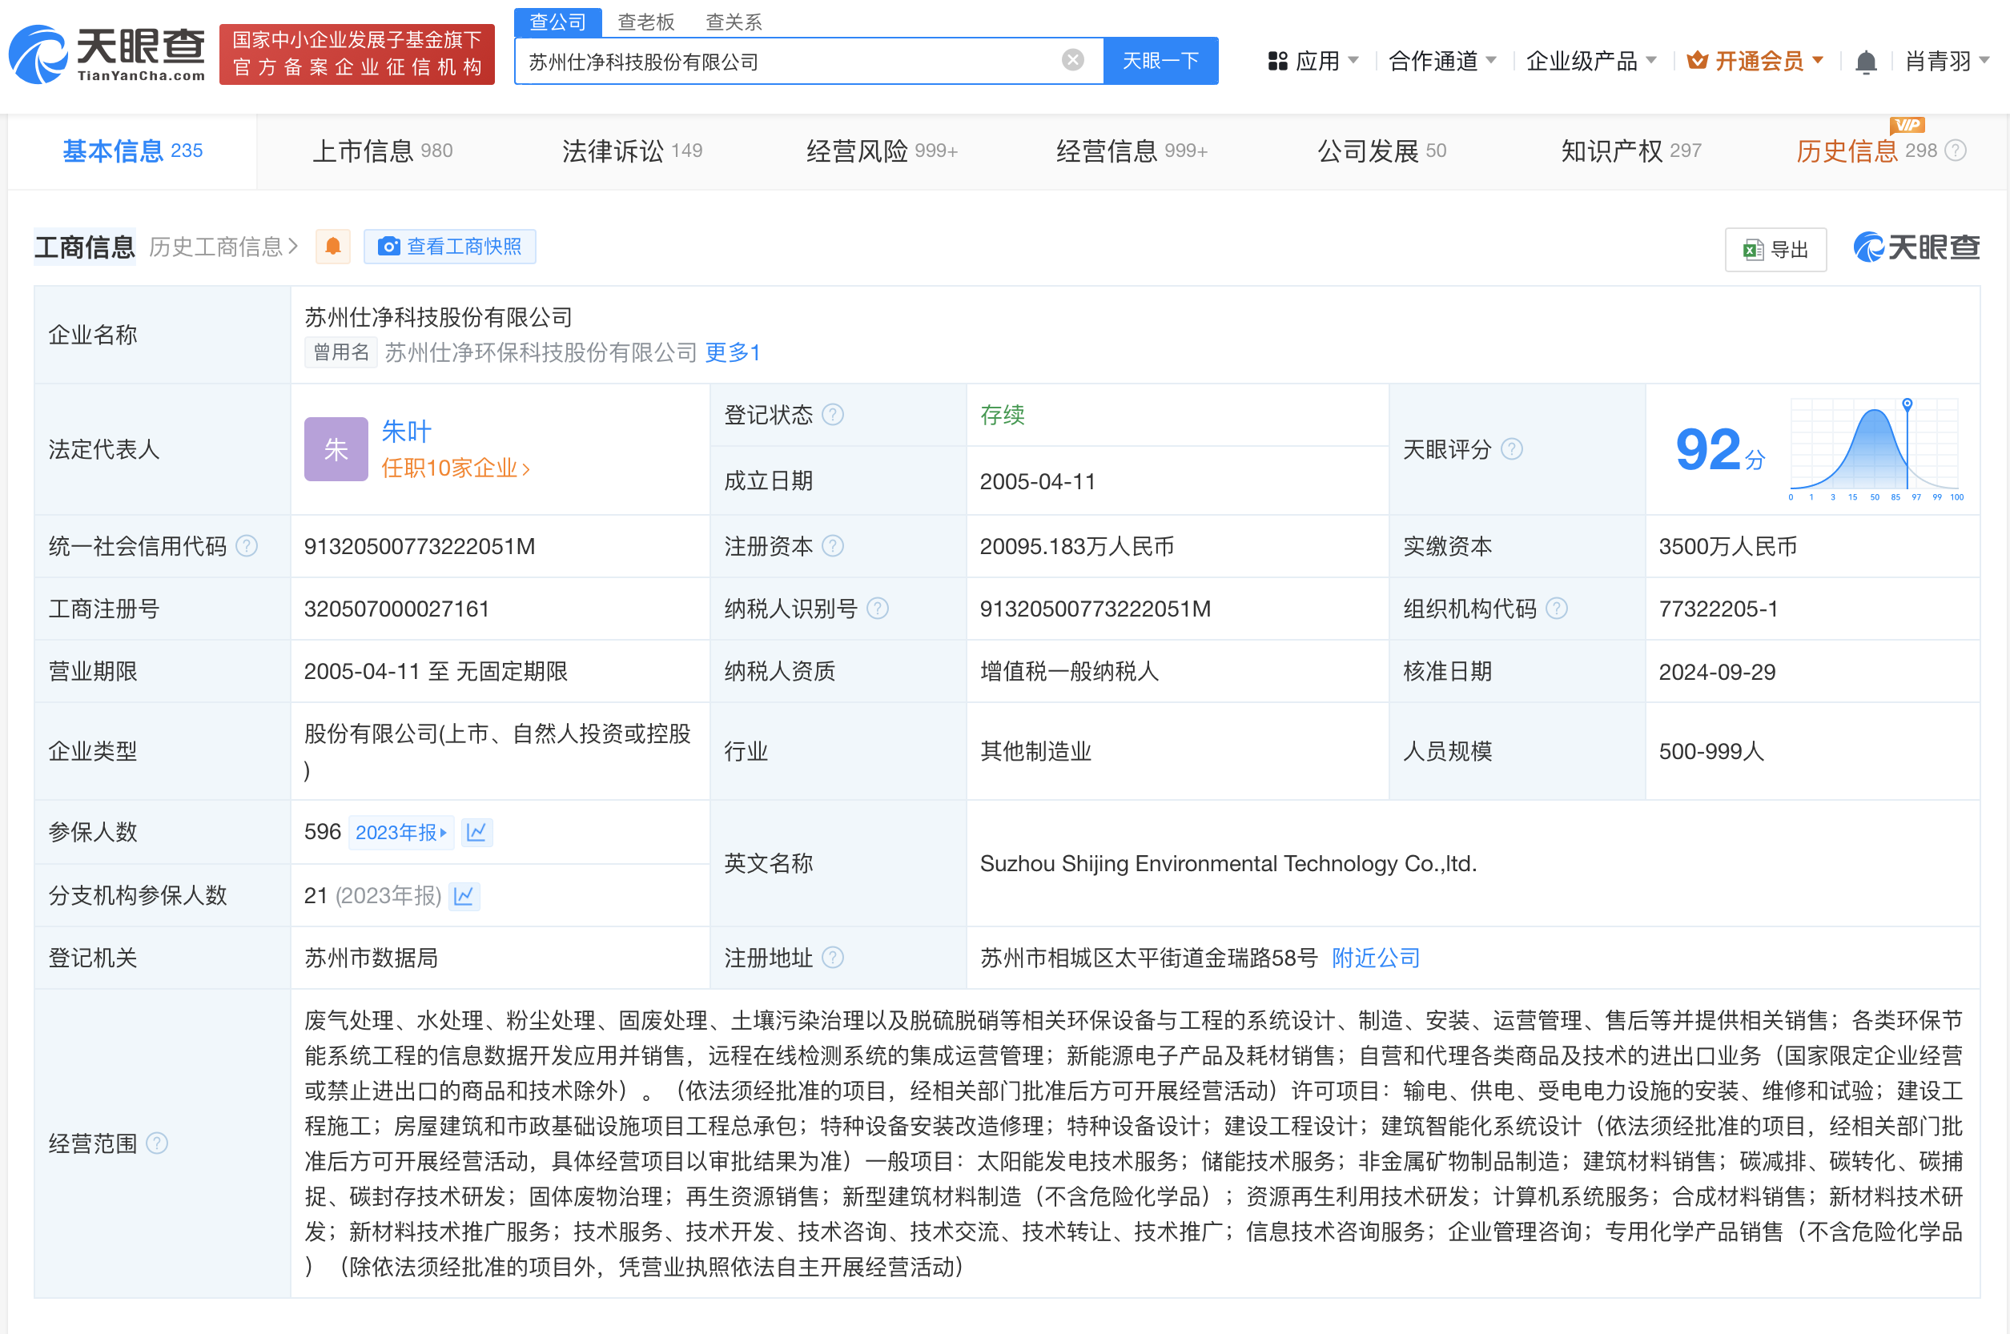Screen dimensions: 2010x1334
Task: Open the 肖青羽 user menu
Action: [x=1947, y=61]
